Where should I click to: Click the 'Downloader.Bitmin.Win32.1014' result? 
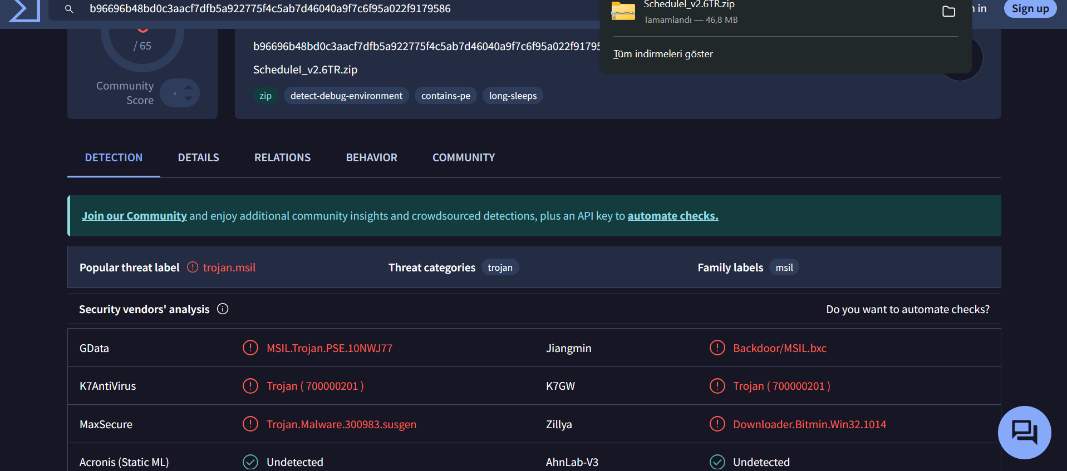point(809,424)
